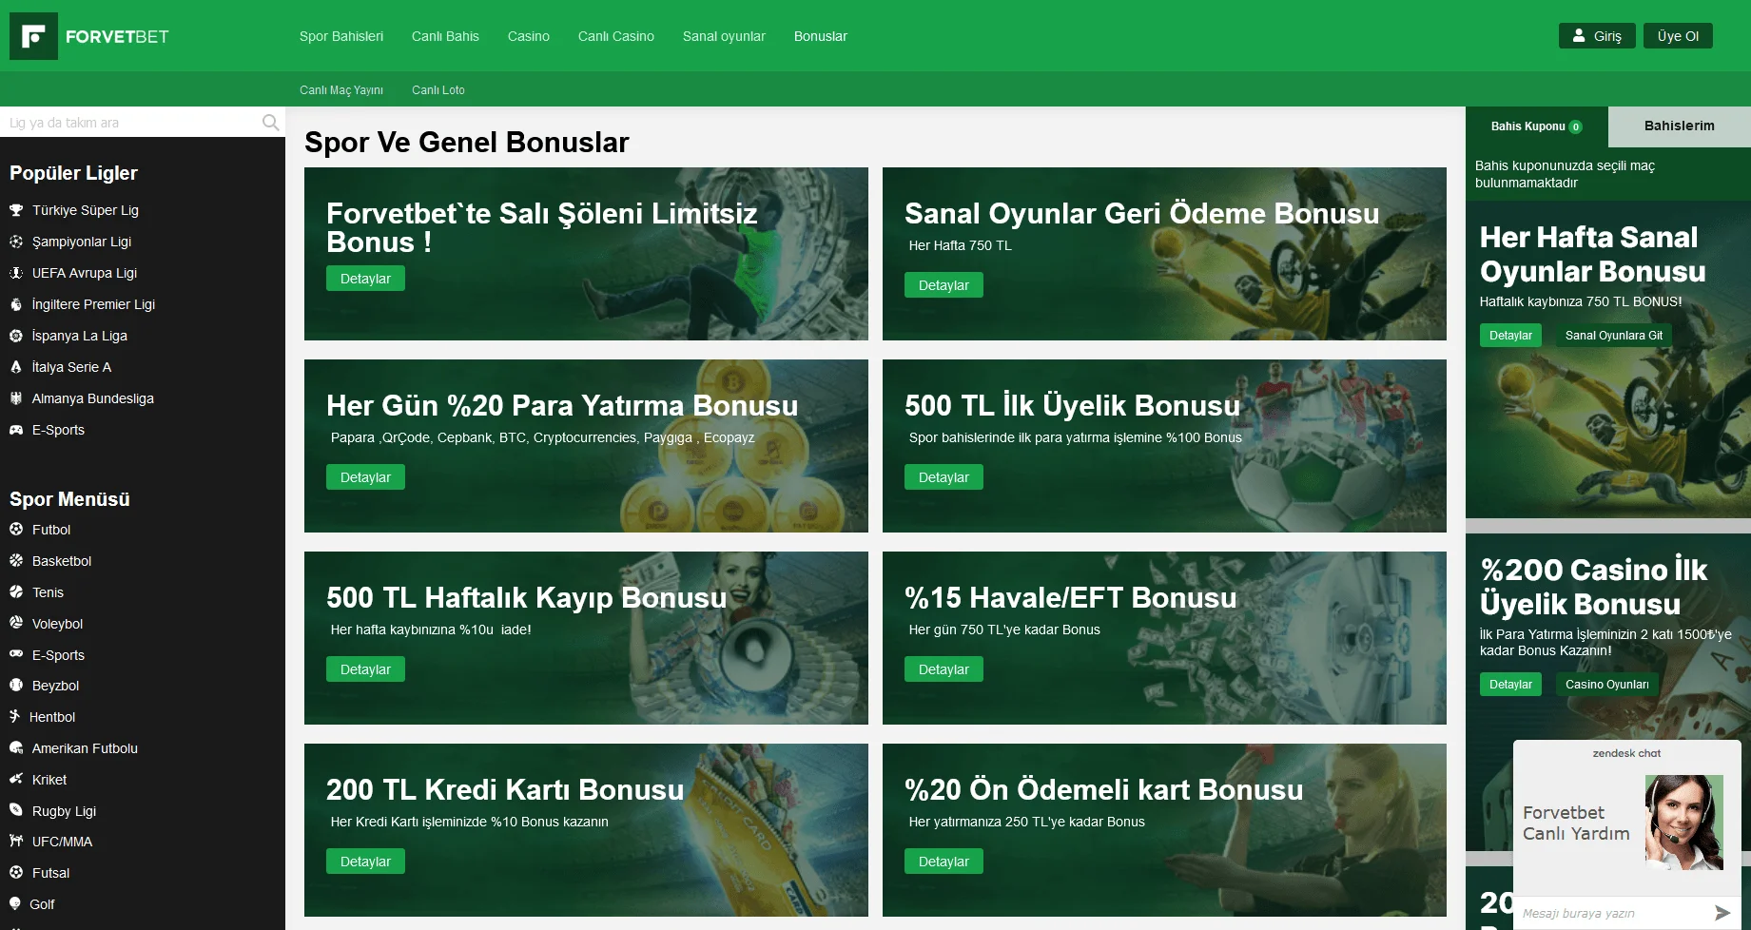Click the Giriş login button
1751x930 pixels.
pos(1597,36)
